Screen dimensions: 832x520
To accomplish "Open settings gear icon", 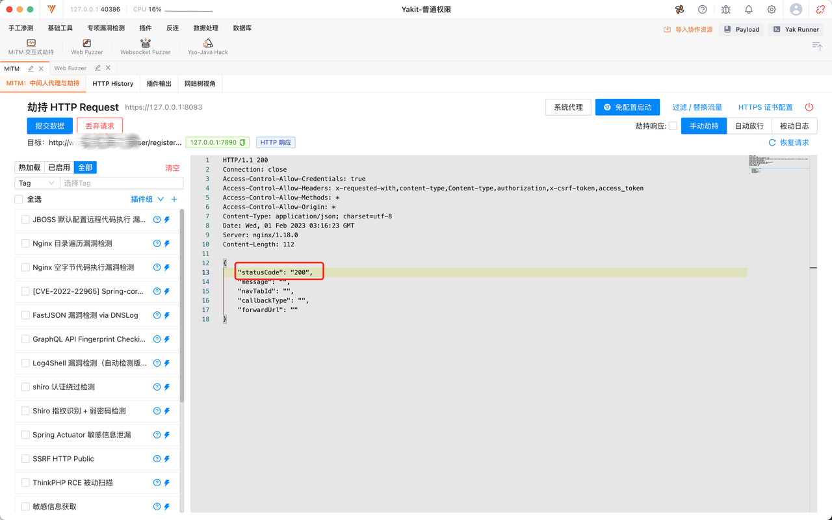I will point(772,10).
